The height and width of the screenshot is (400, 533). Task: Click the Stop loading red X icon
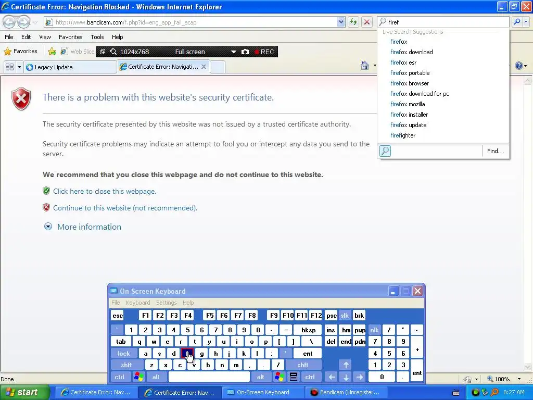[x=367, y=22]
